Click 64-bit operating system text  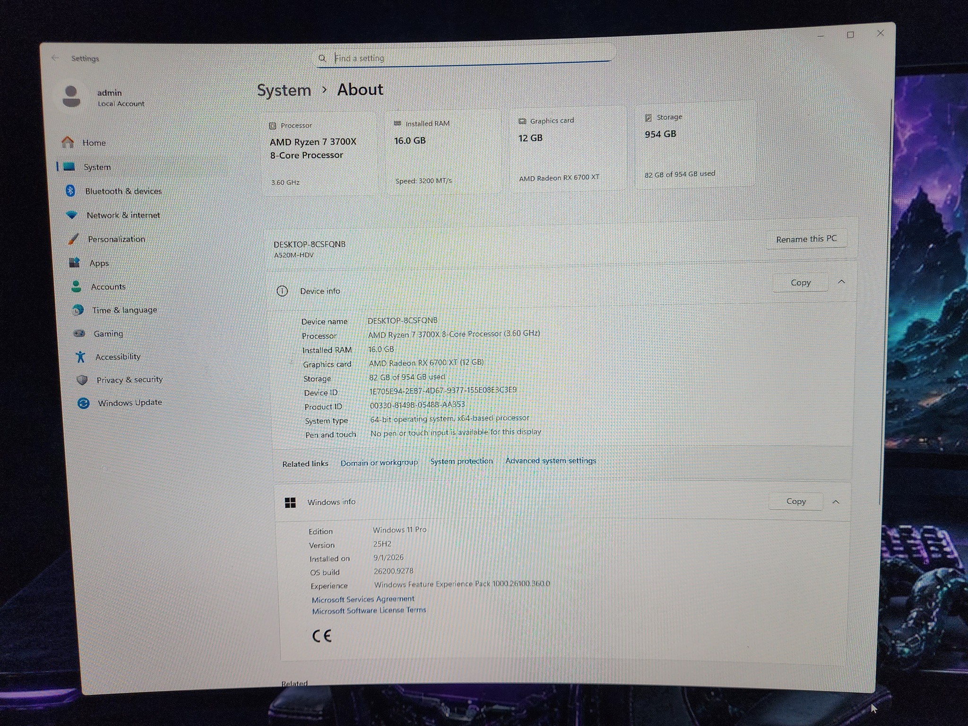(x=449, y=419)
